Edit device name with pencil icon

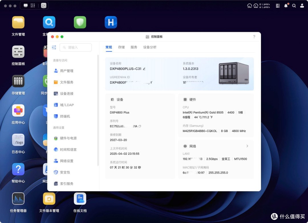[x=144, y=69]
